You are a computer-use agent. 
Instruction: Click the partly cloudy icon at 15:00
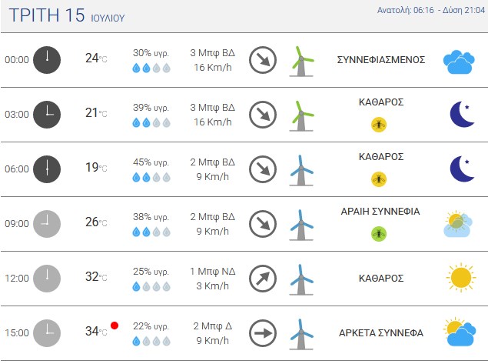coord(460,332)
